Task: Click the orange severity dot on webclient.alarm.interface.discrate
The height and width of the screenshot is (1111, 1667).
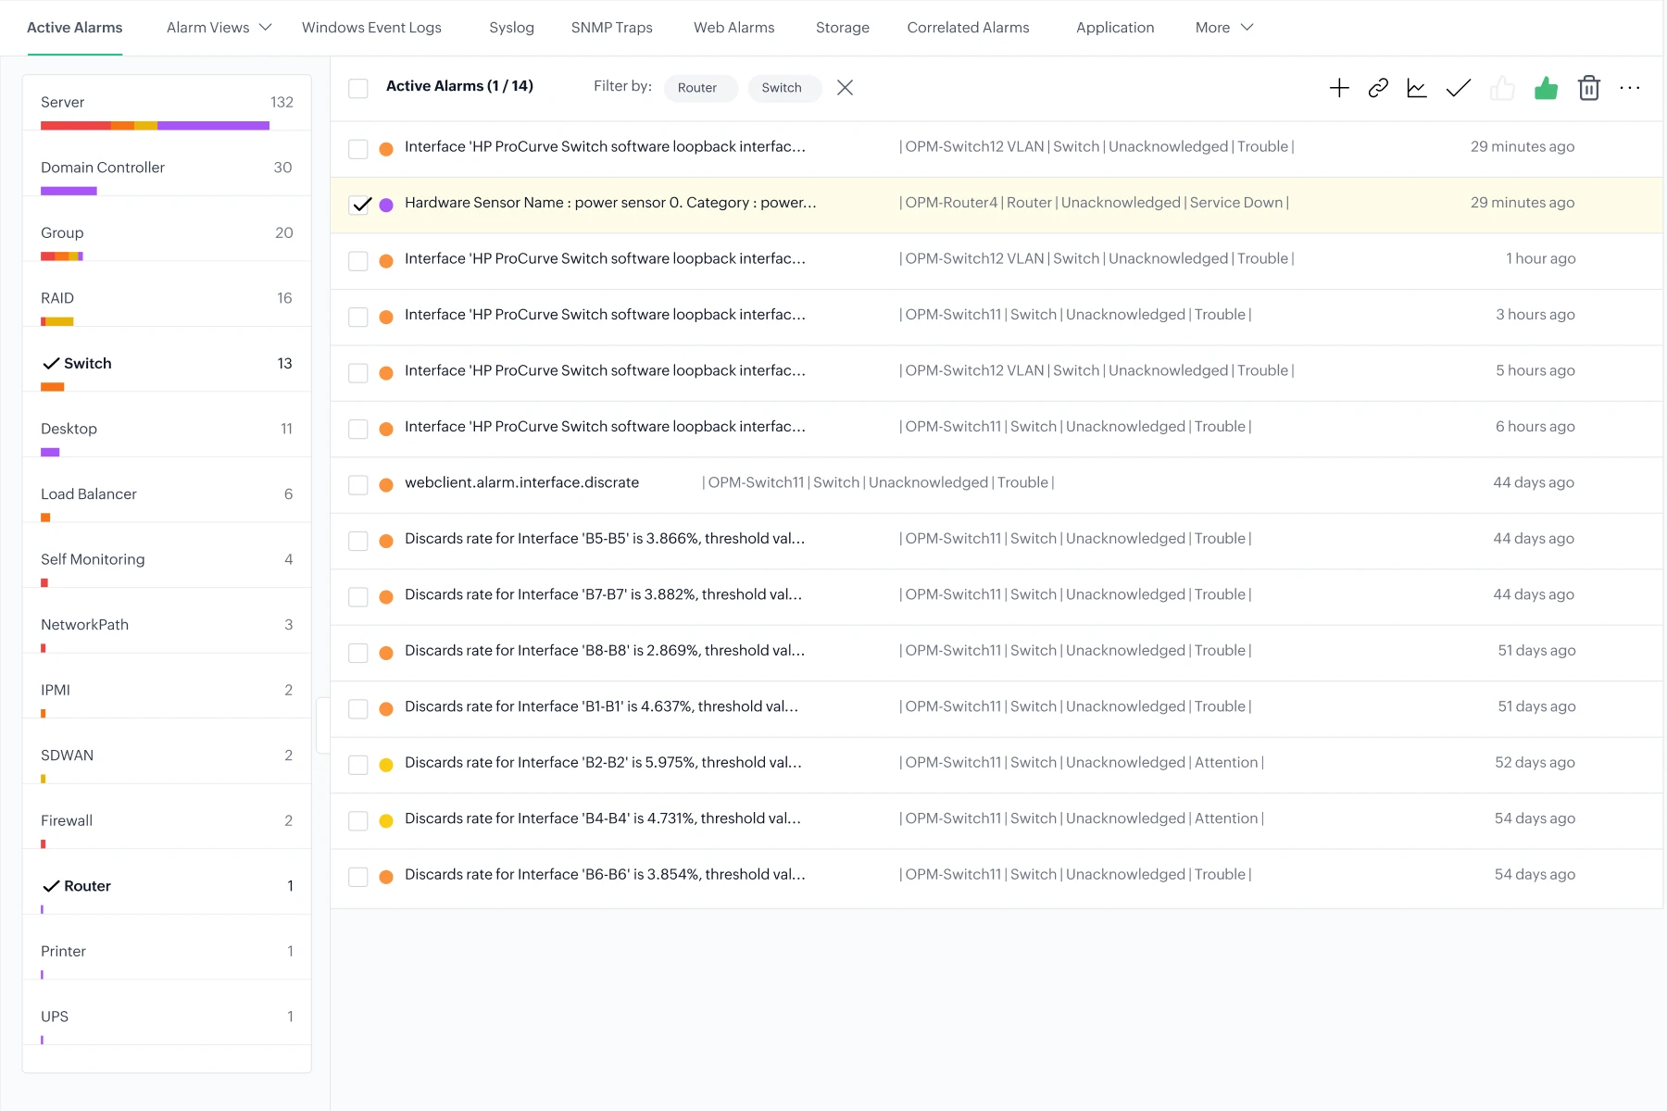Action: tap(386, 484)
